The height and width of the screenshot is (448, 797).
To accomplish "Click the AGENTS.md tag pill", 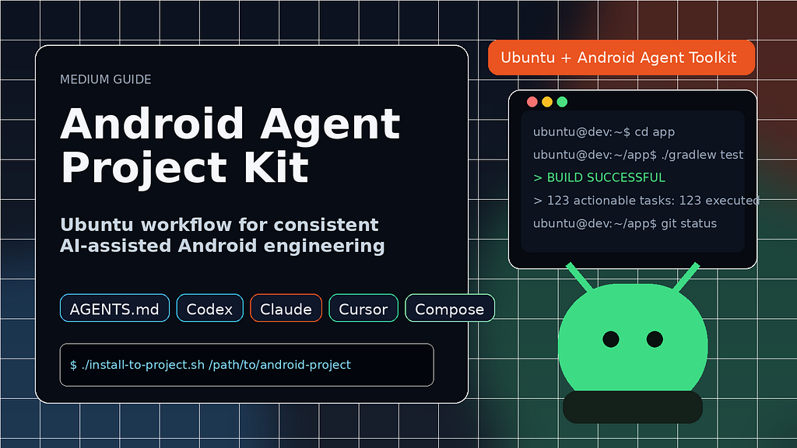I will 115,308.
